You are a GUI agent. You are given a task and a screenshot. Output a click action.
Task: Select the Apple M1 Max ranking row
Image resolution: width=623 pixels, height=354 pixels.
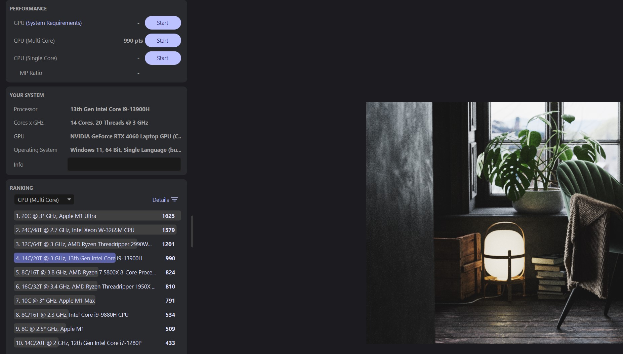[x=97, y=301]
